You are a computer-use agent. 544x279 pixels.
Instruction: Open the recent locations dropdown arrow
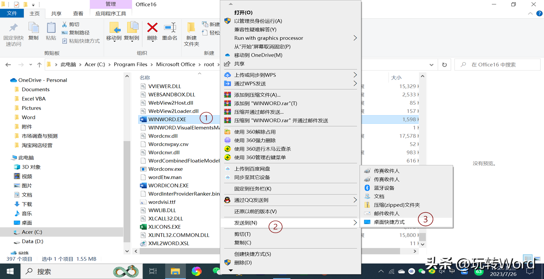pos(30,65)
